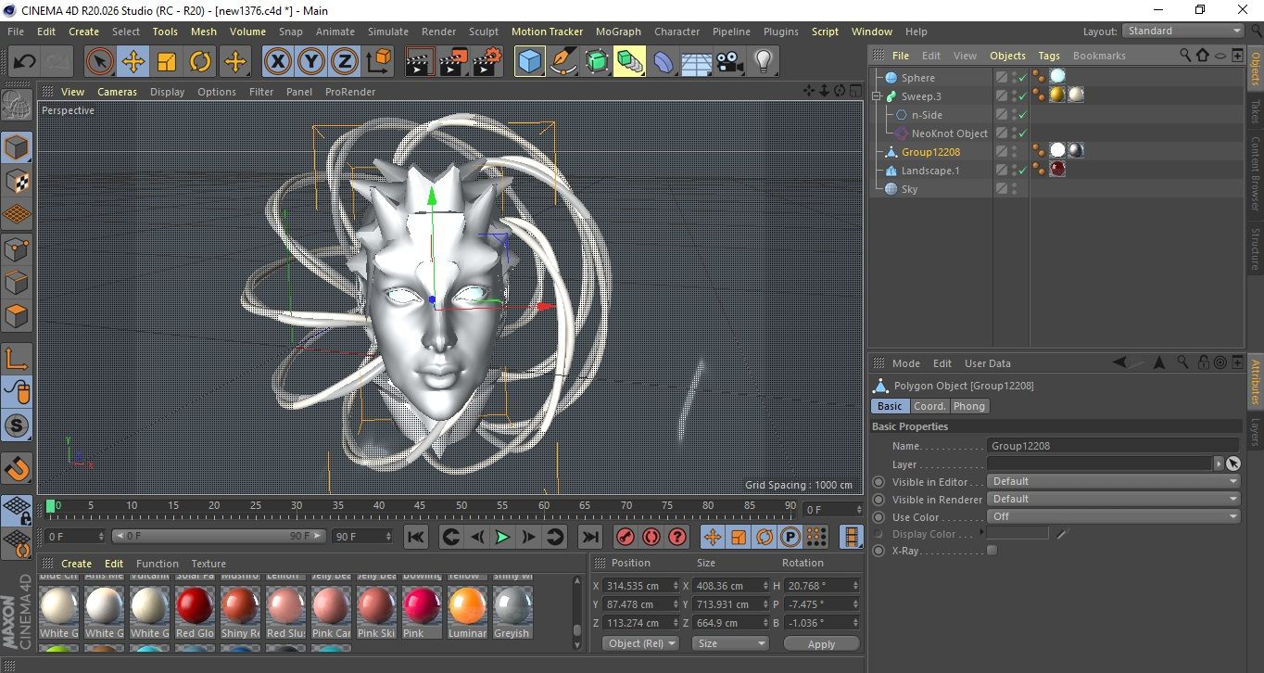Open the Size mode dropdown
This screenshot has width=1264, height=673.
(x=730, y=643)
